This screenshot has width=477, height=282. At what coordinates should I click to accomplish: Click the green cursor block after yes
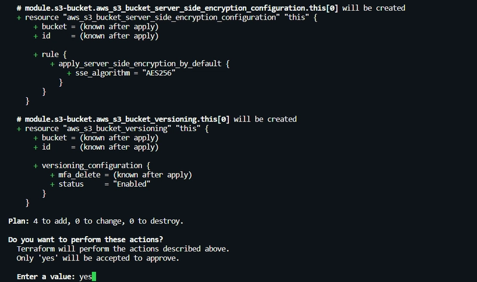(94, 277)
